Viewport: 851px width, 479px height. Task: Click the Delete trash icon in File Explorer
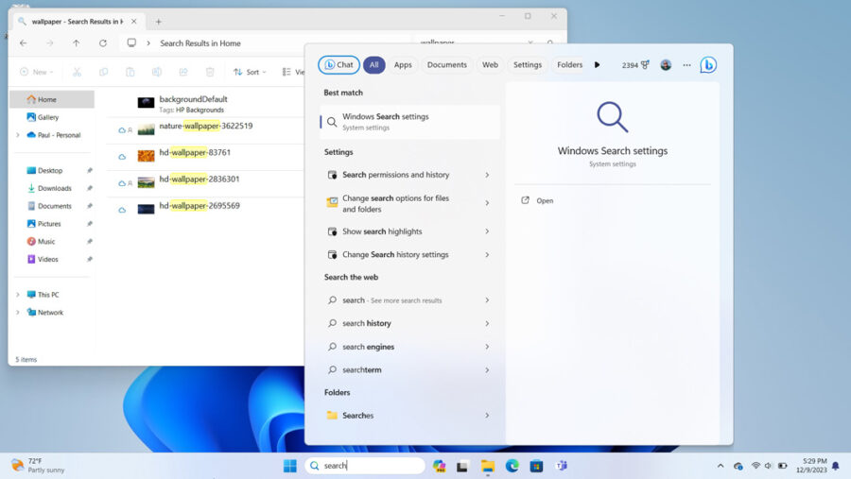(210, 72)
